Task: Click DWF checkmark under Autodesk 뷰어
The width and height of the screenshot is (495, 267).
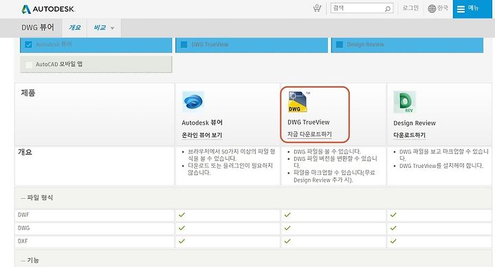Action: pos(181,215)
